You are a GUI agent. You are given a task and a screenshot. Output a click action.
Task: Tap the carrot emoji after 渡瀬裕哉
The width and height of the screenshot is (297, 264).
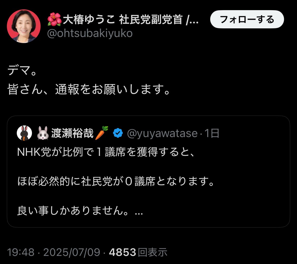[102, 133]
